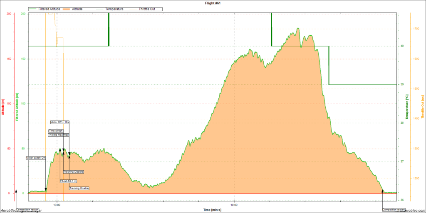Click the 13:00 tick on time axis
This screenshot has width=426, height=213.
(x=57, y=205)
